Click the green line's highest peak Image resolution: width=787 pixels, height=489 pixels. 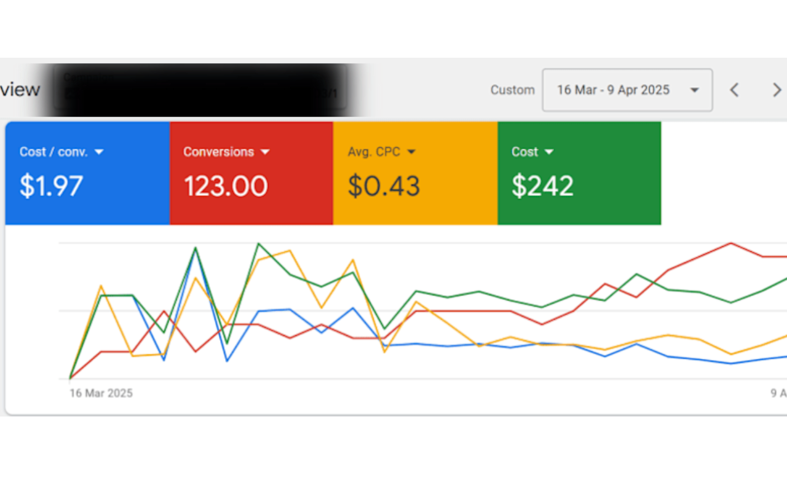point(259,244)
